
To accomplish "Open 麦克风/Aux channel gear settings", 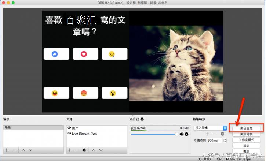I will coord(187,134).
